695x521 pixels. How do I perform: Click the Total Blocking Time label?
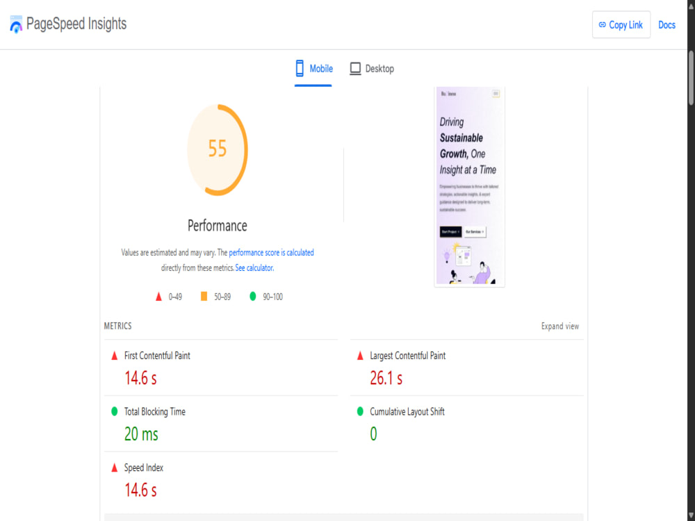point(155,411)
